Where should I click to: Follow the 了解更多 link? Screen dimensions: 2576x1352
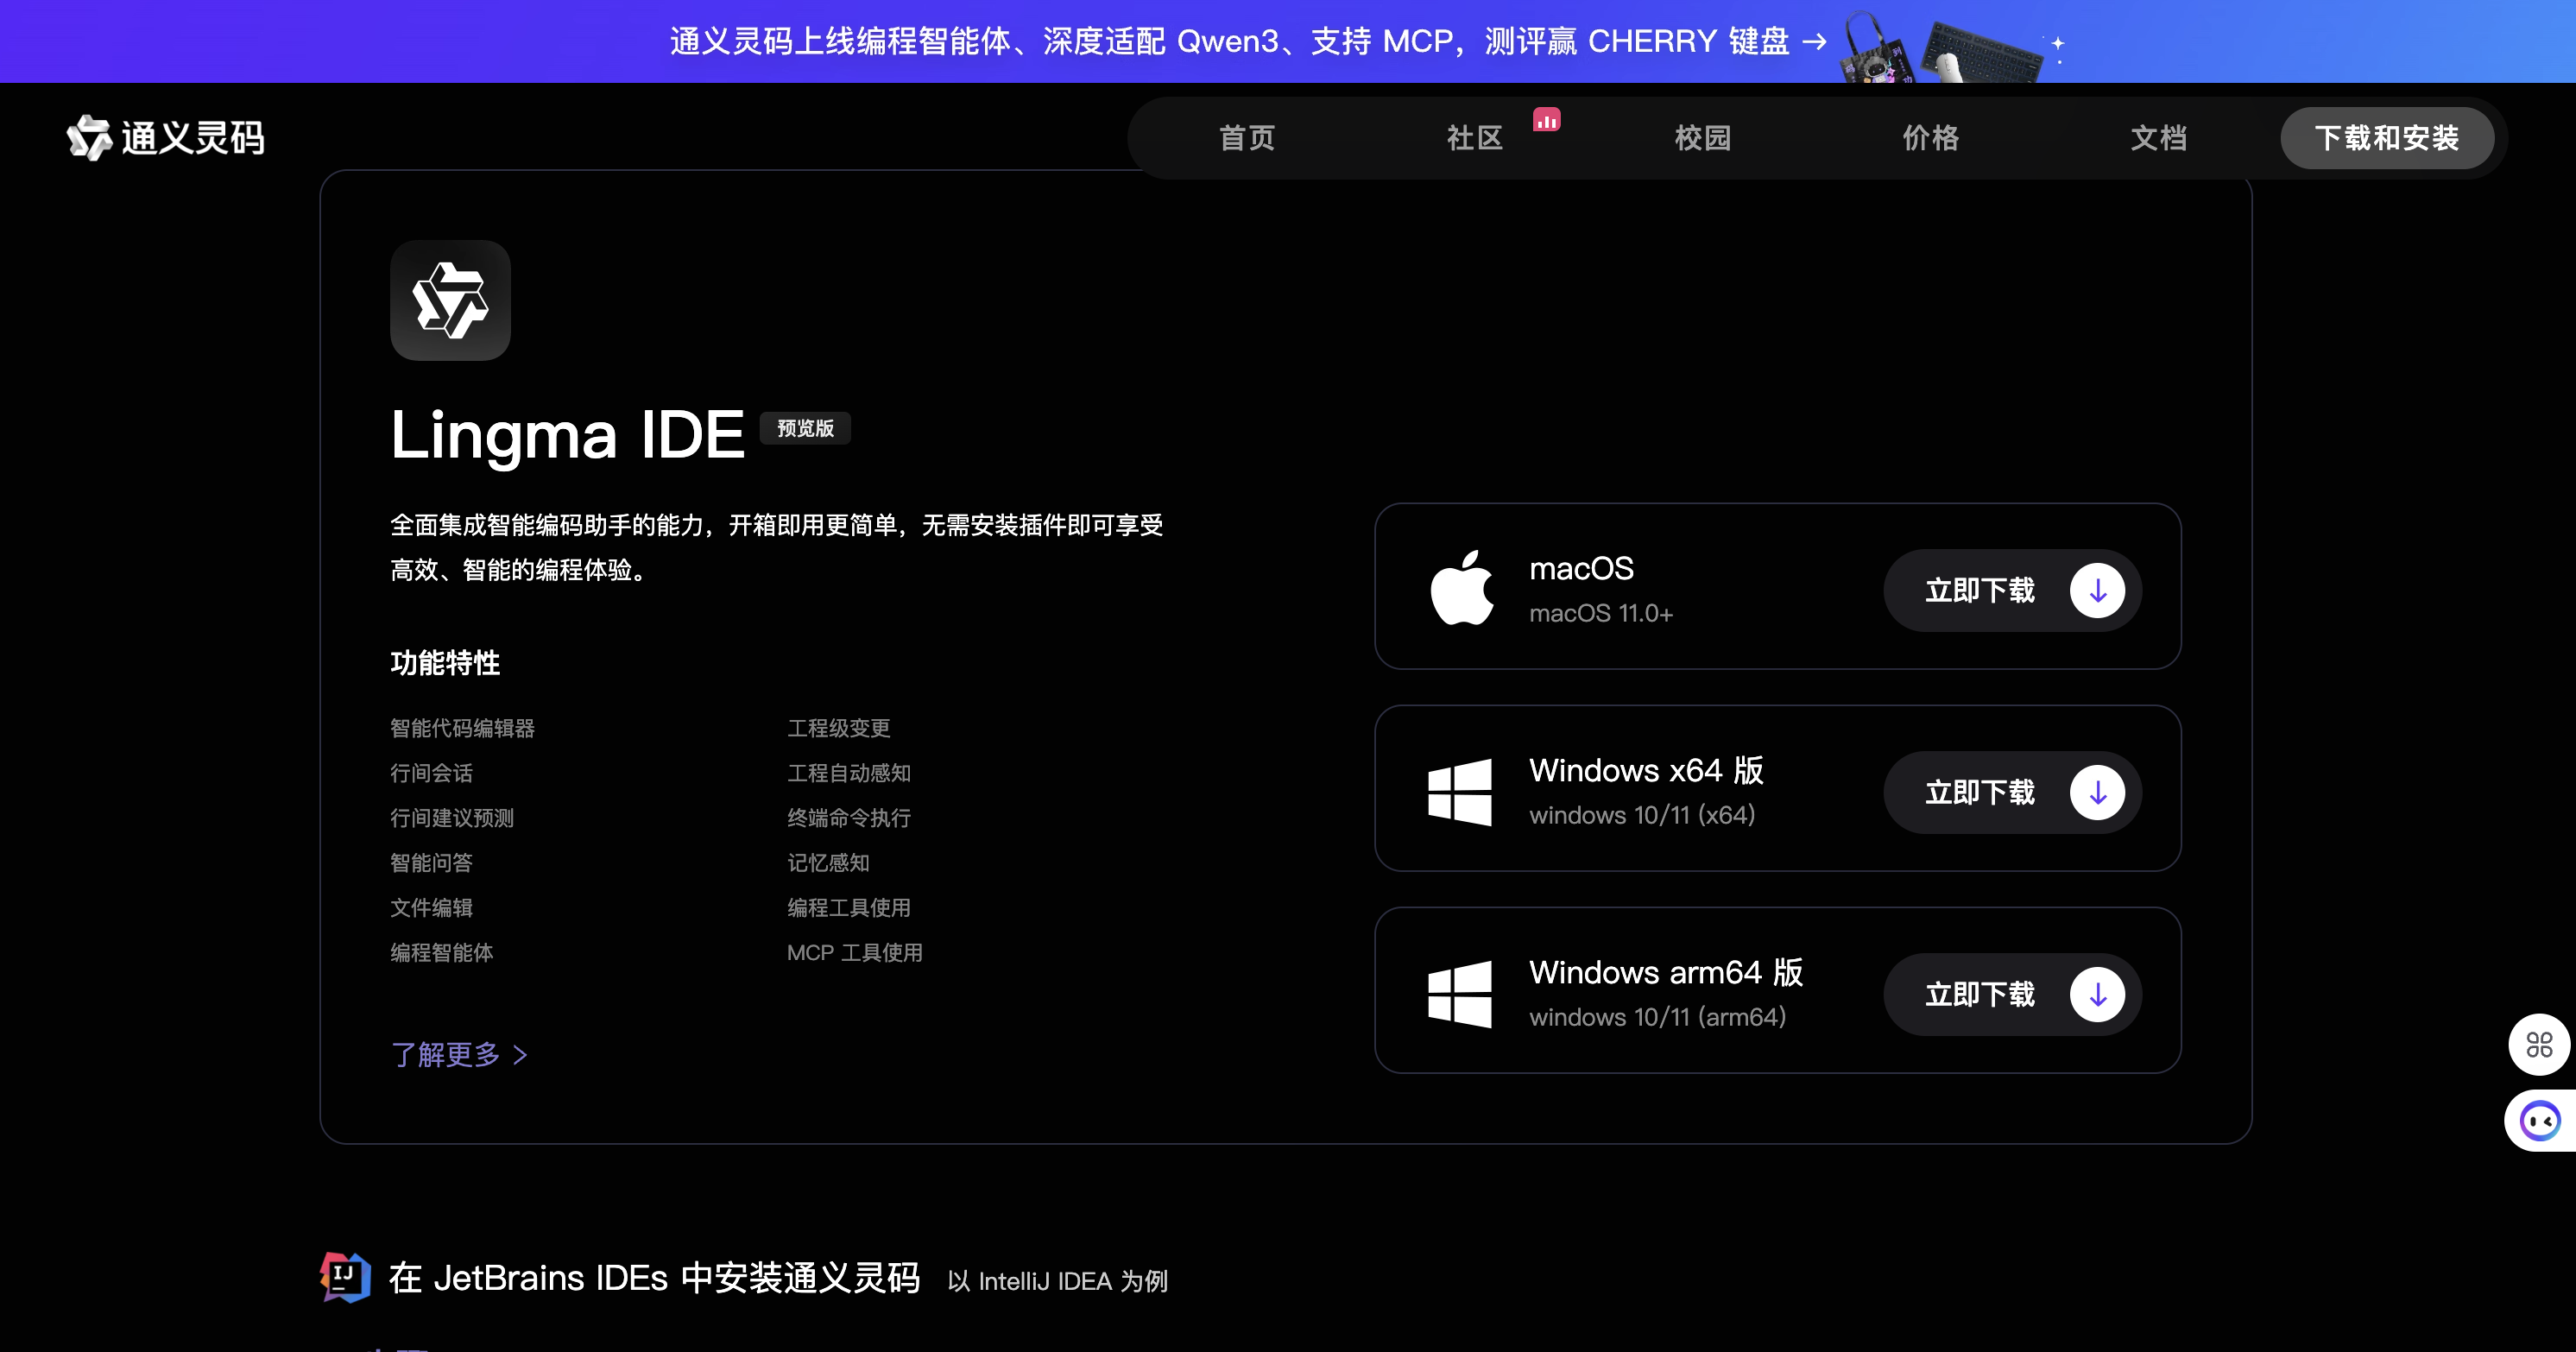[459, 1054]
